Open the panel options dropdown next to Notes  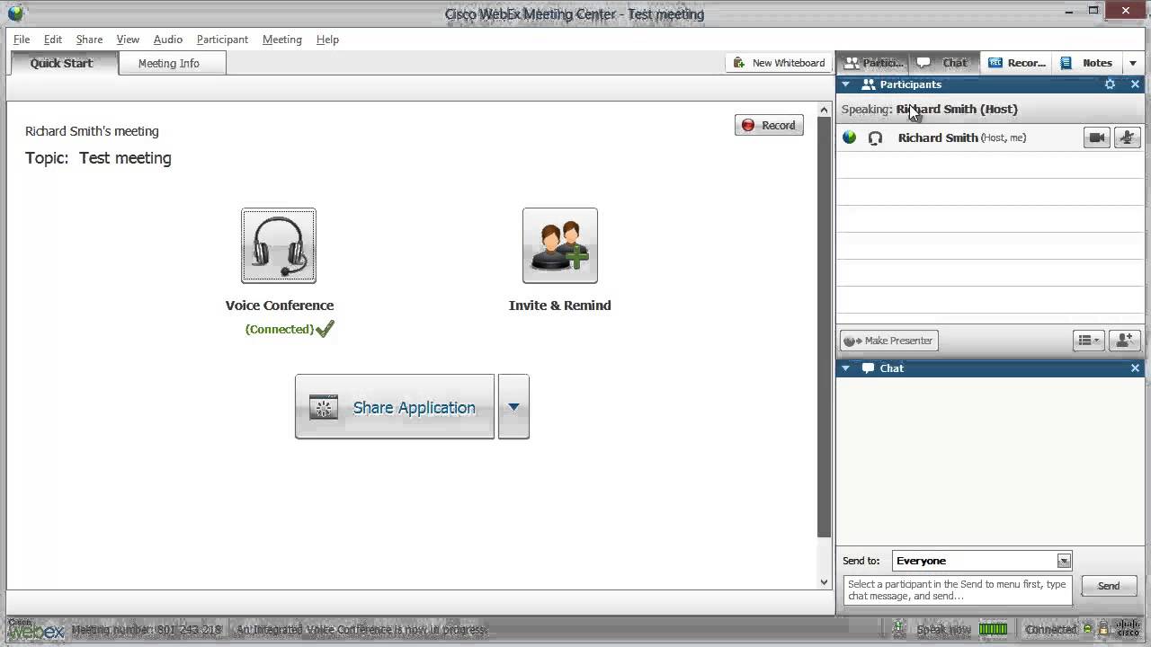tap(1132, 64)
